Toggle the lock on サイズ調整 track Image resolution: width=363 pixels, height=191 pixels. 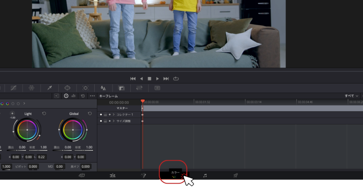(105, 121)
